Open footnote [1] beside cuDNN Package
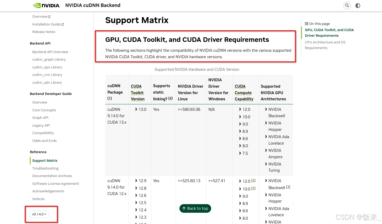This screenshot has width=382, height=224. 110,98
